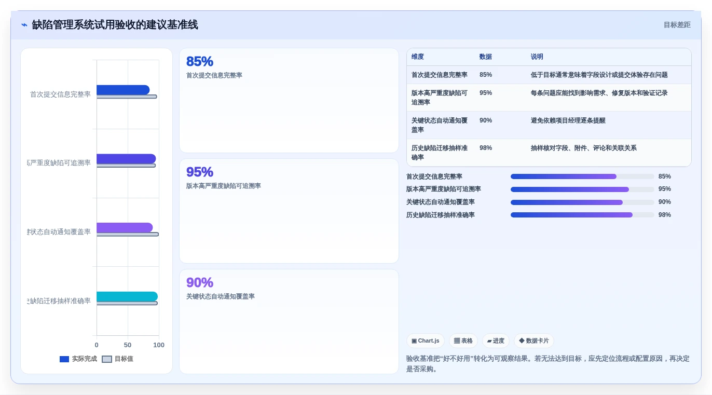Click the chart x-axis label 100
The height and width of the screenshot is (395, 712).
[159, 345]
